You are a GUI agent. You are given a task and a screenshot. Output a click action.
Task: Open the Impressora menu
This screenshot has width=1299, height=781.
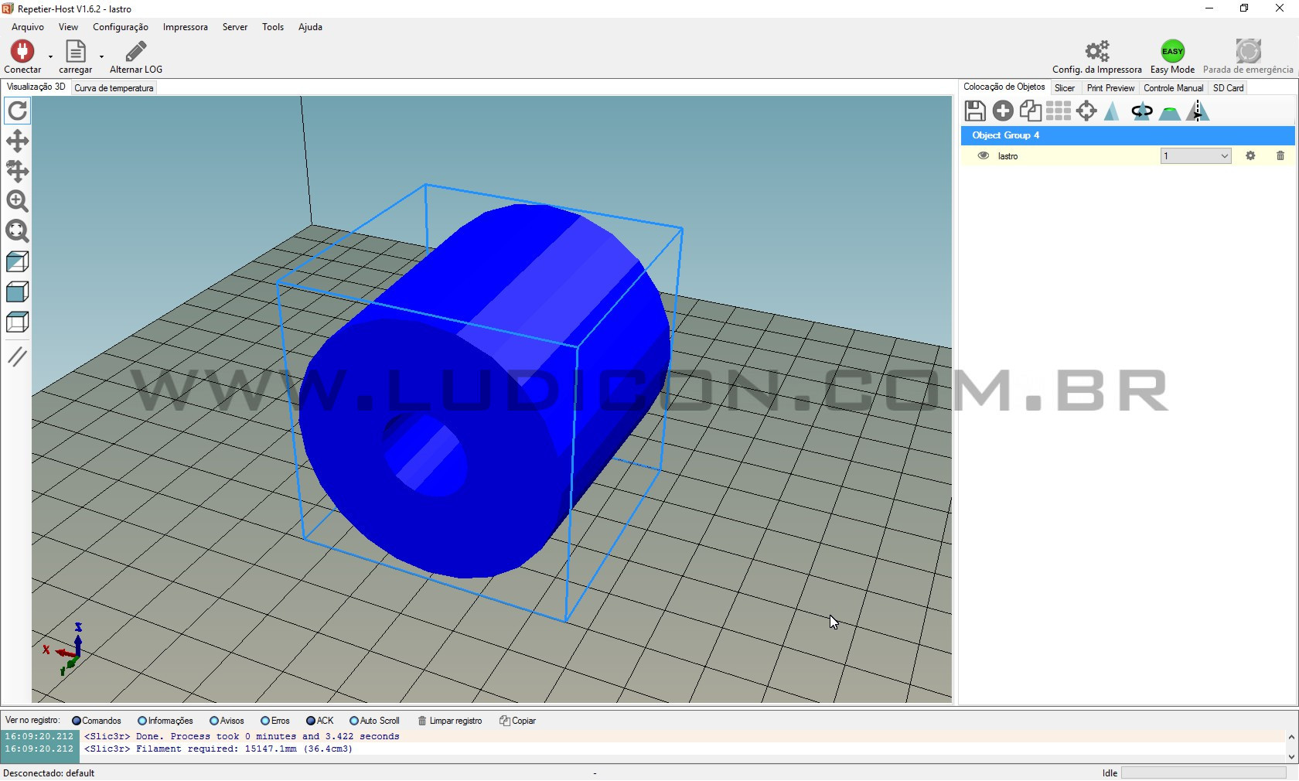coord(186,27)
